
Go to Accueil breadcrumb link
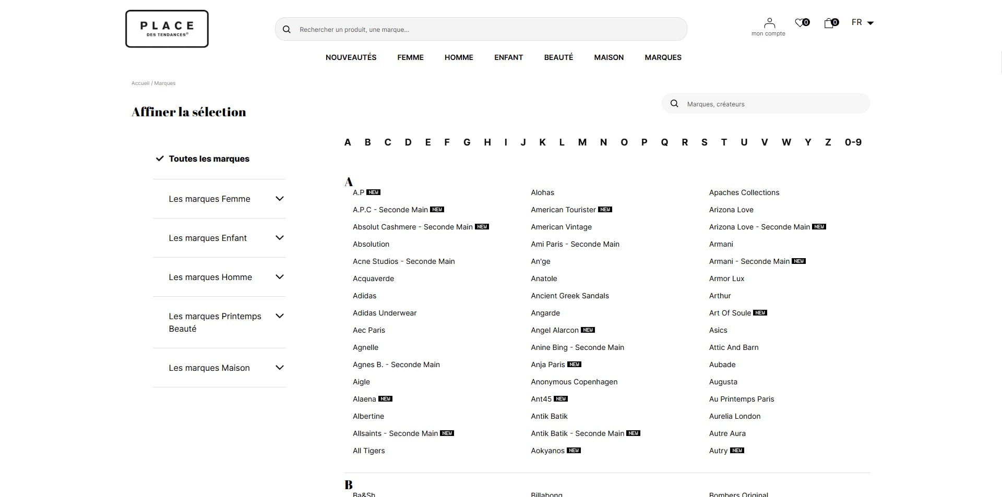140,83
